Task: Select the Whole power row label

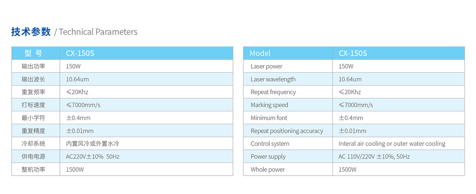Action: tap(268, 169)
